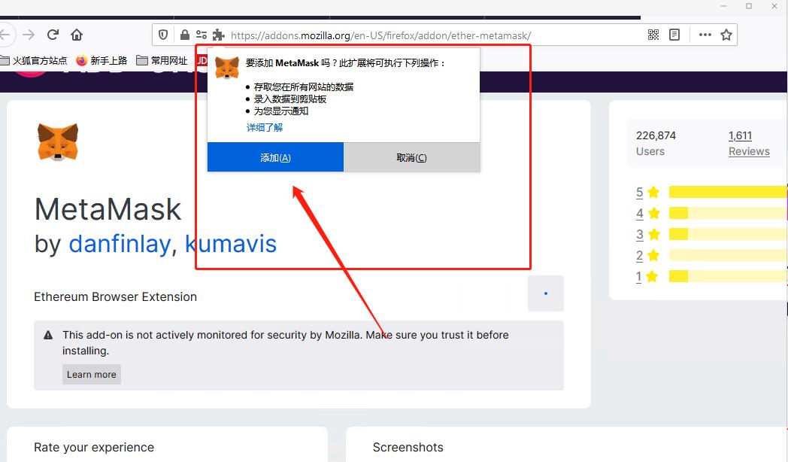This screenshot has width=788, height=462.
Task: Click the extension puzzle piece icon
Action: [218, 35]
